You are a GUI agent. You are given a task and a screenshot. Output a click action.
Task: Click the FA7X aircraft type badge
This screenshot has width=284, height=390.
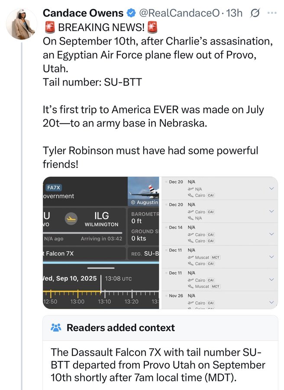(54, 188)
